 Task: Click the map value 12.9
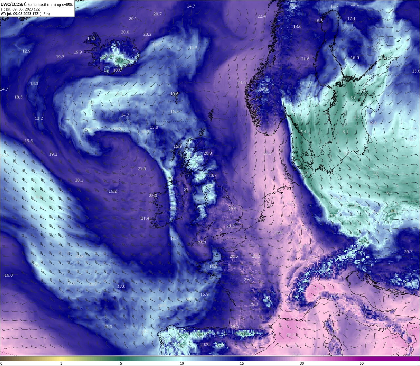(26, 51)
